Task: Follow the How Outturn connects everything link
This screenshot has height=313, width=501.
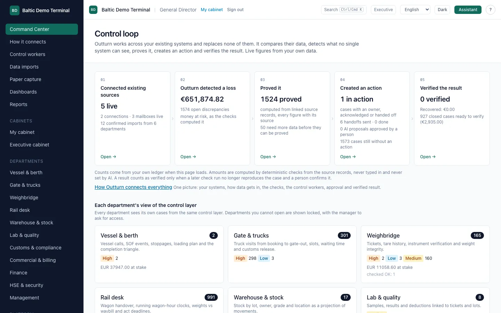Action: pos(133,187)
